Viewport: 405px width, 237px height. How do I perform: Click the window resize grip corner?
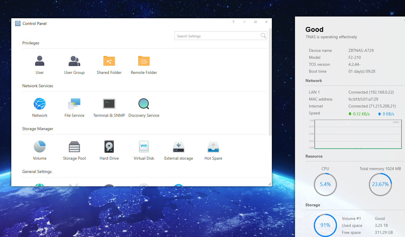tap(270, 184)
